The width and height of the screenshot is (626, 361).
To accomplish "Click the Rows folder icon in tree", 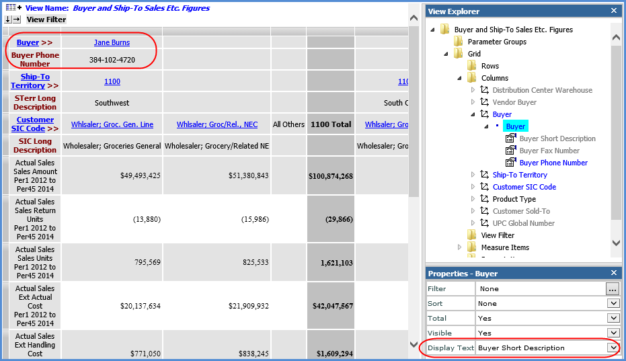I will [471, 66].
